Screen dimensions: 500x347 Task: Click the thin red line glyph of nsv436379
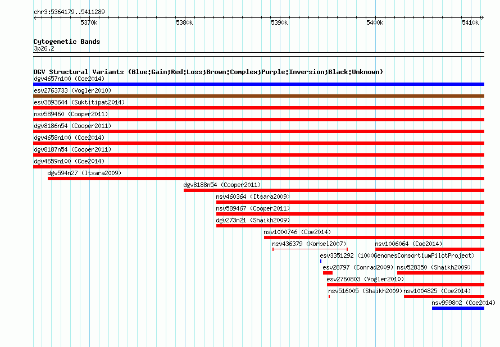point(310,249)
